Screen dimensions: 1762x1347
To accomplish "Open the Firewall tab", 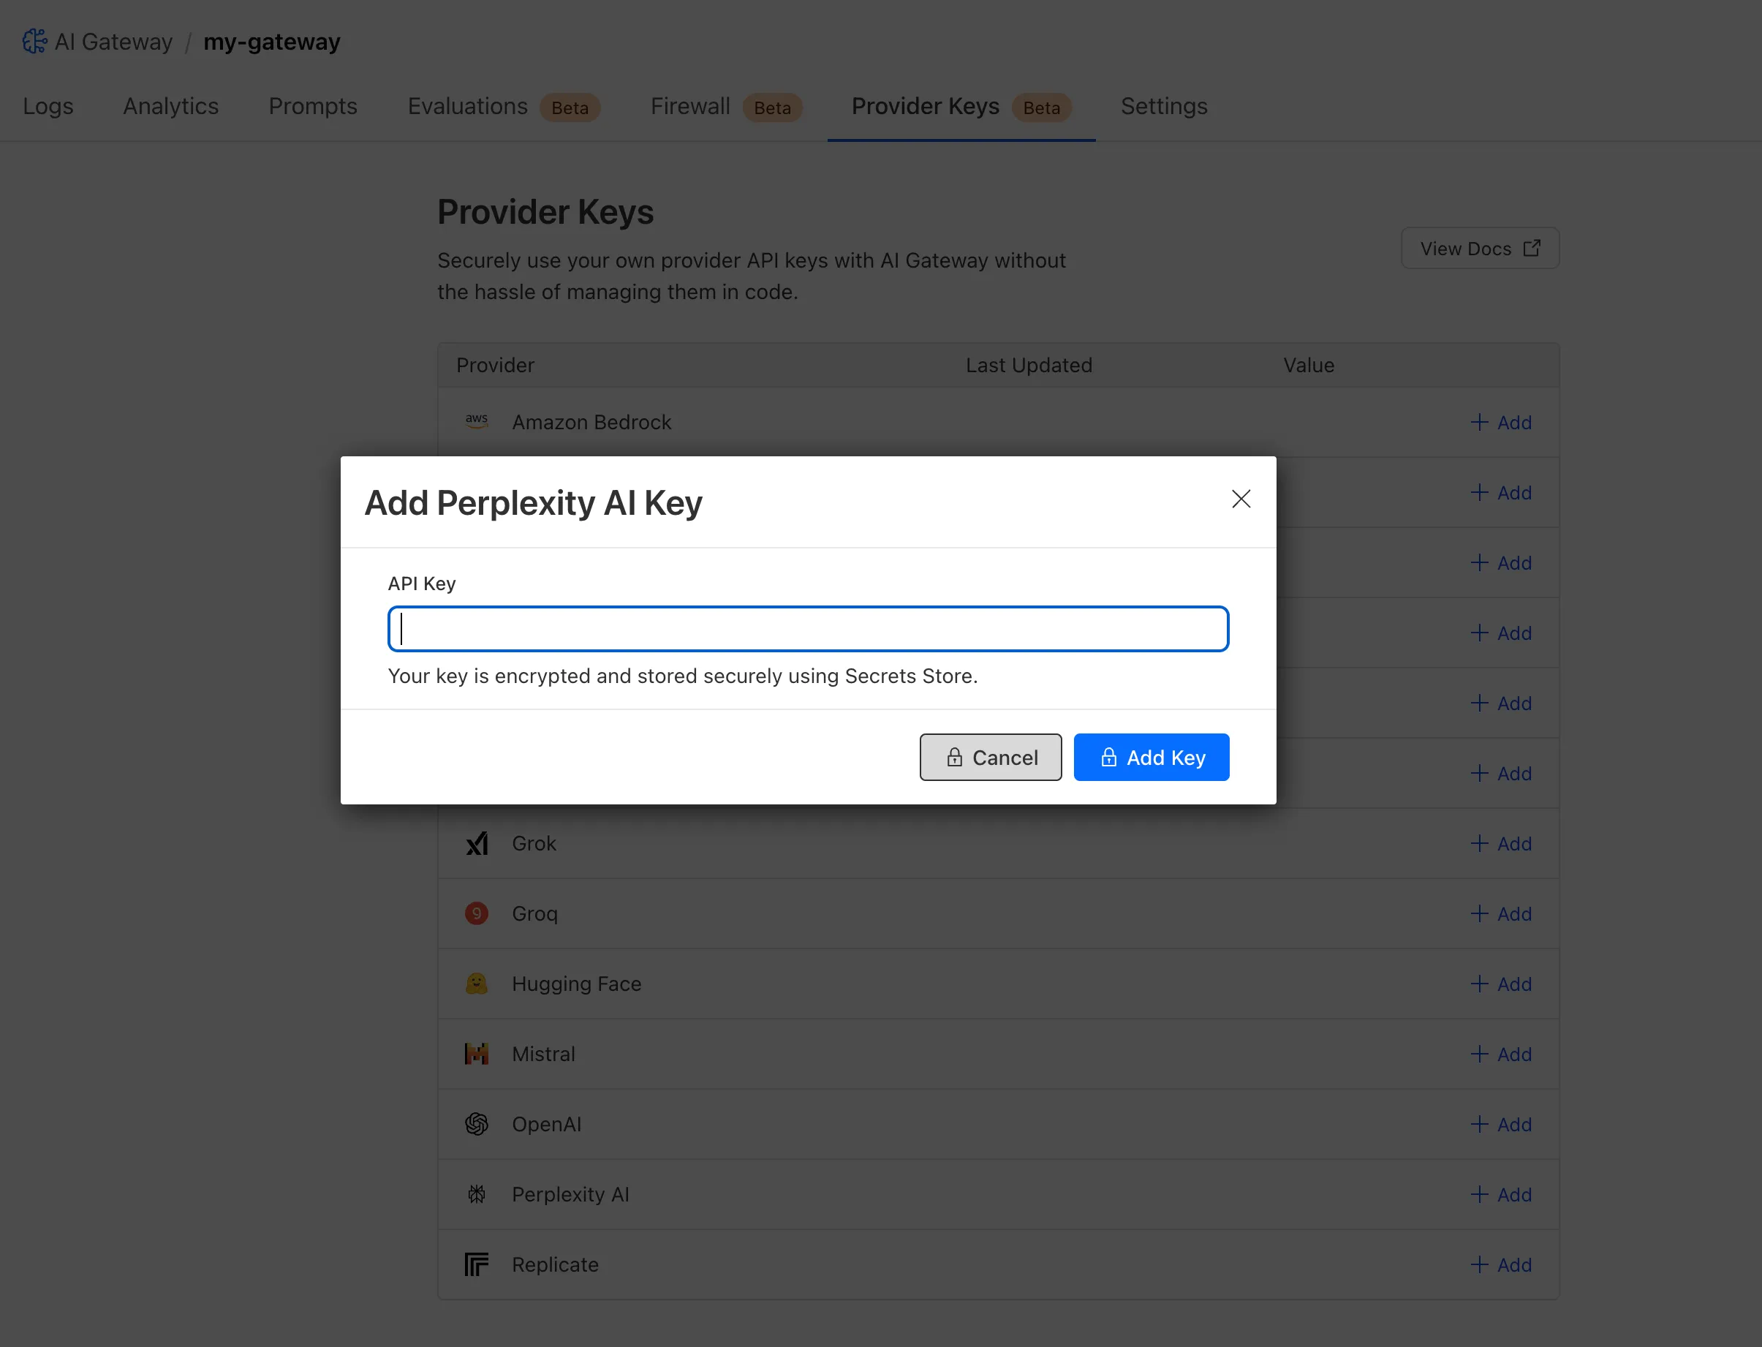I will (x=689, y=106).
